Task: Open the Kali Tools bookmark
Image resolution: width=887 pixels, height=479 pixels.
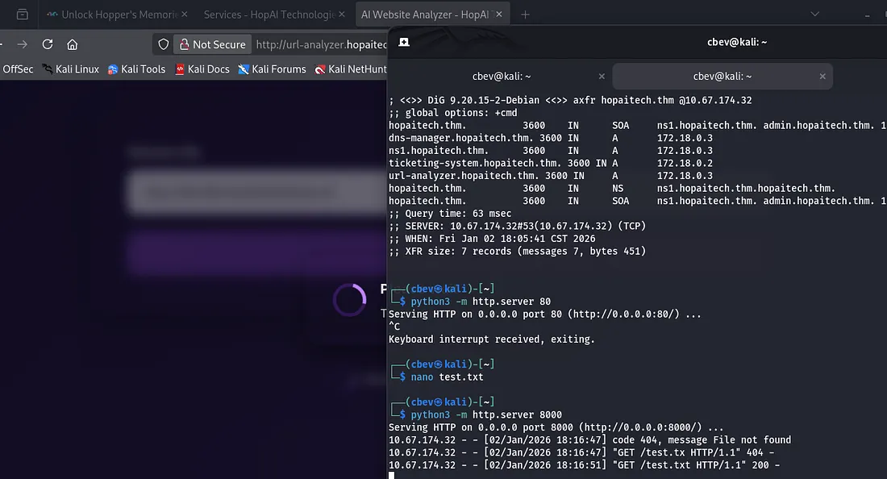Action: click(136, 69)
